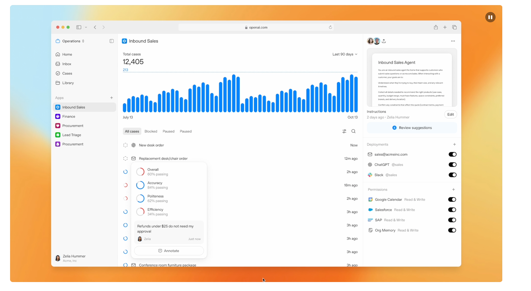Open the three-dot more options menu
Viewport: 531px width, 291px height.
(x=453, y=41)
